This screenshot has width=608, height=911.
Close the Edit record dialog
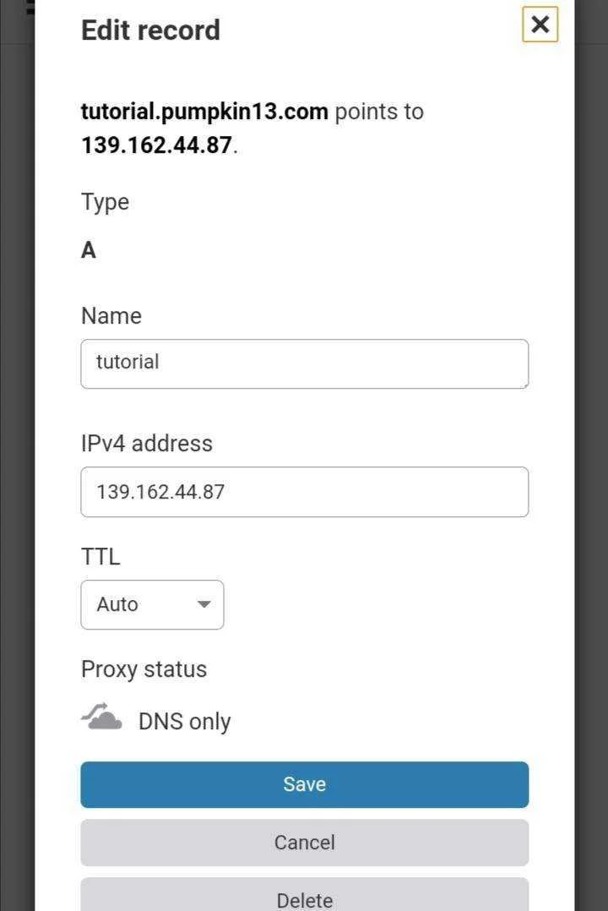pos(540,25)
